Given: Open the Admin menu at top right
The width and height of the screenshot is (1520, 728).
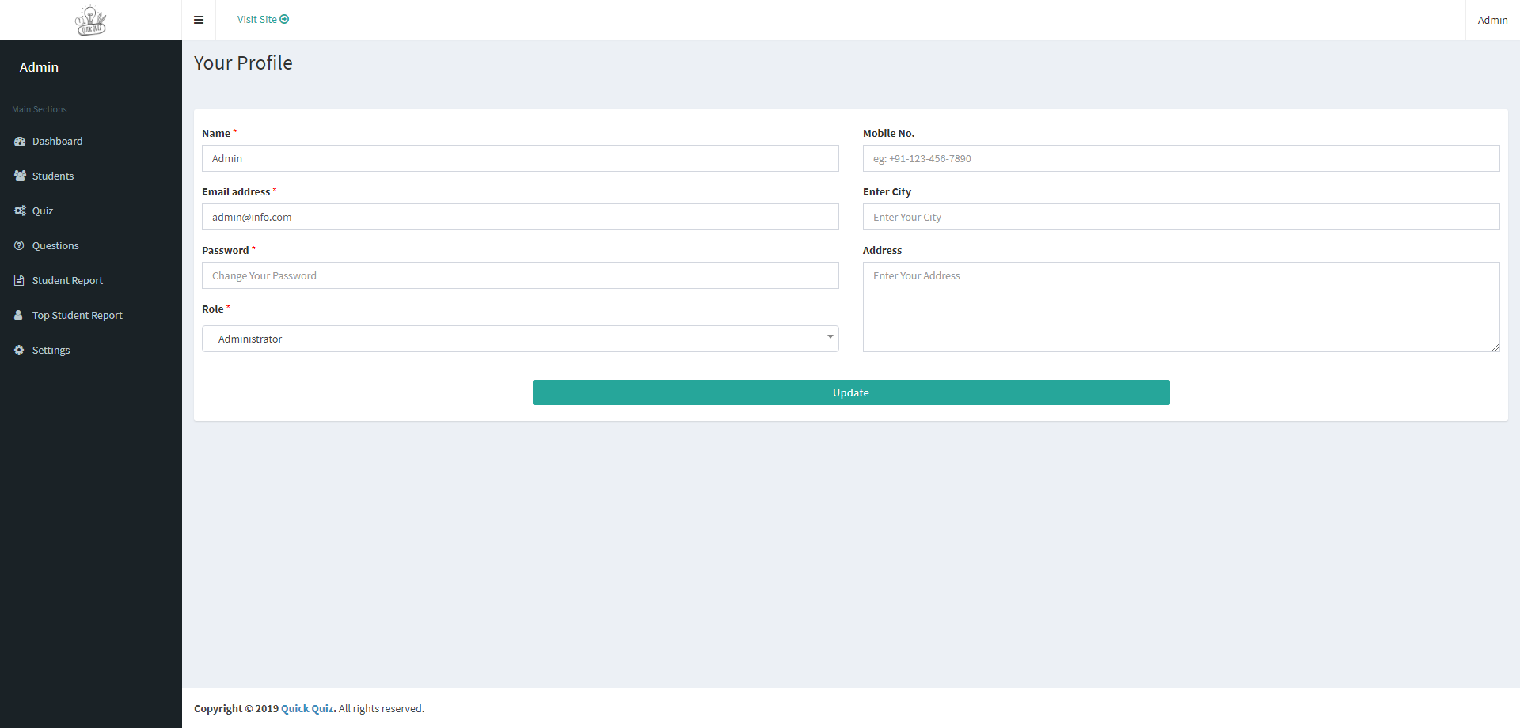Looking at the screenshot, I should 1491,19.
